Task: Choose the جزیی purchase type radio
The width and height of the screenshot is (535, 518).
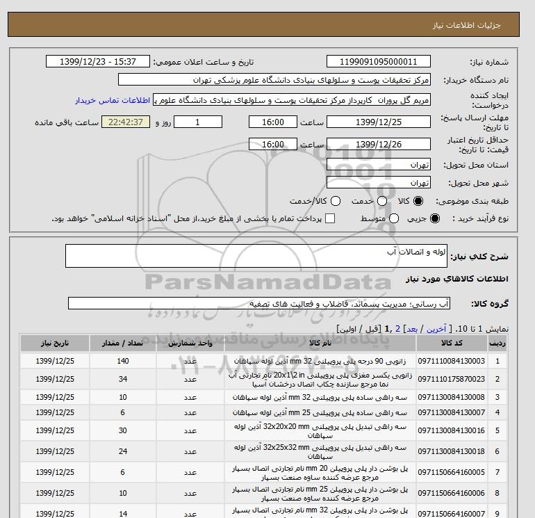Action: point(435,218)
